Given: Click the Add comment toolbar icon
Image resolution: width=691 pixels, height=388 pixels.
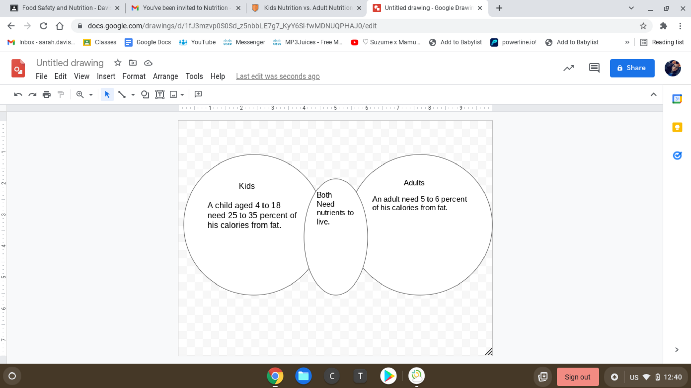Looking at the screenshot, I should (198, 95).
